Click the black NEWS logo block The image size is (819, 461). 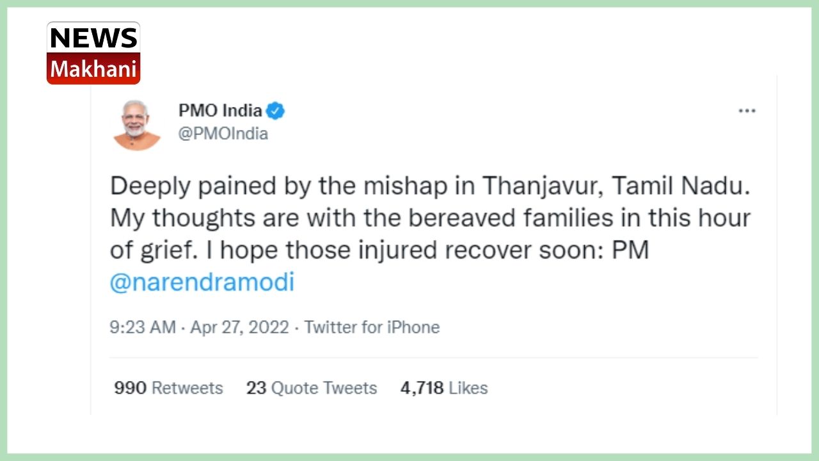93,38
